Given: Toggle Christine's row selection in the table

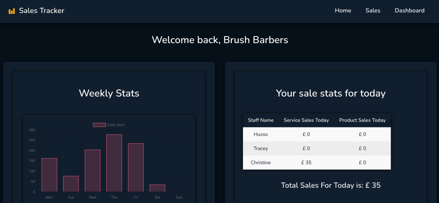Looking at the screenshot, I should point(317,162).
